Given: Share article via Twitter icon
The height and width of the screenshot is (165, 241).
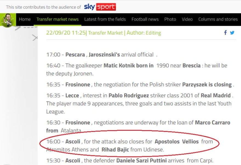Looking at the screenshot, I should point(232,33).
